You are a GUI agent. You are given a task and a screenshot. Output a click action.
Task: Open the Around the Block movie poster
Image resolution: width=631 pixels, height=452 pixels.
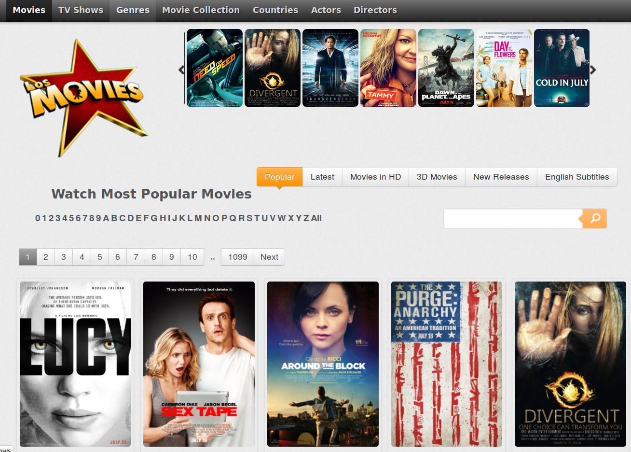[323, 364]
